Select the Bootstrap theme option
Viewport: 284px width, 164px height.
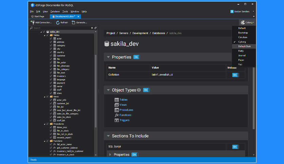(x=244, y=33)
